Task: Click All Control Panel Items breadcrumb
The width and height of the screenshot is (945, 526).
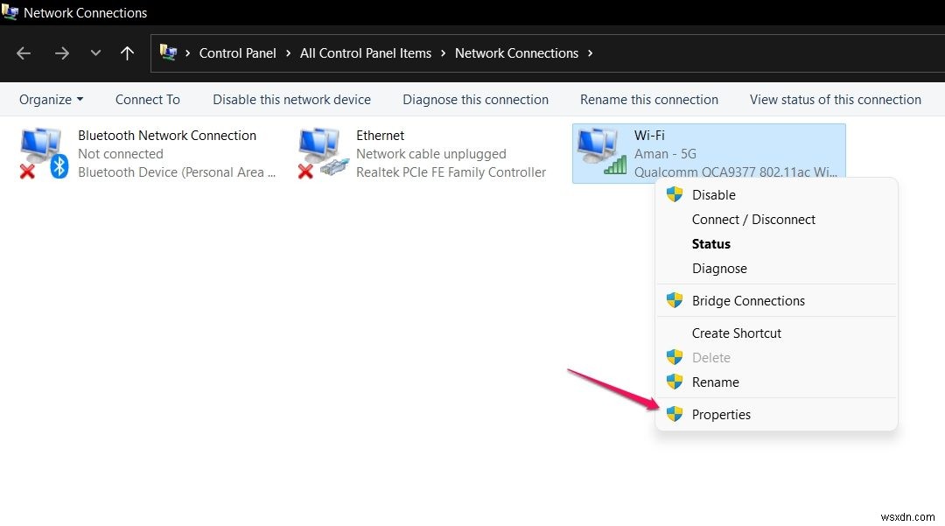Action: tap(366, 53)
